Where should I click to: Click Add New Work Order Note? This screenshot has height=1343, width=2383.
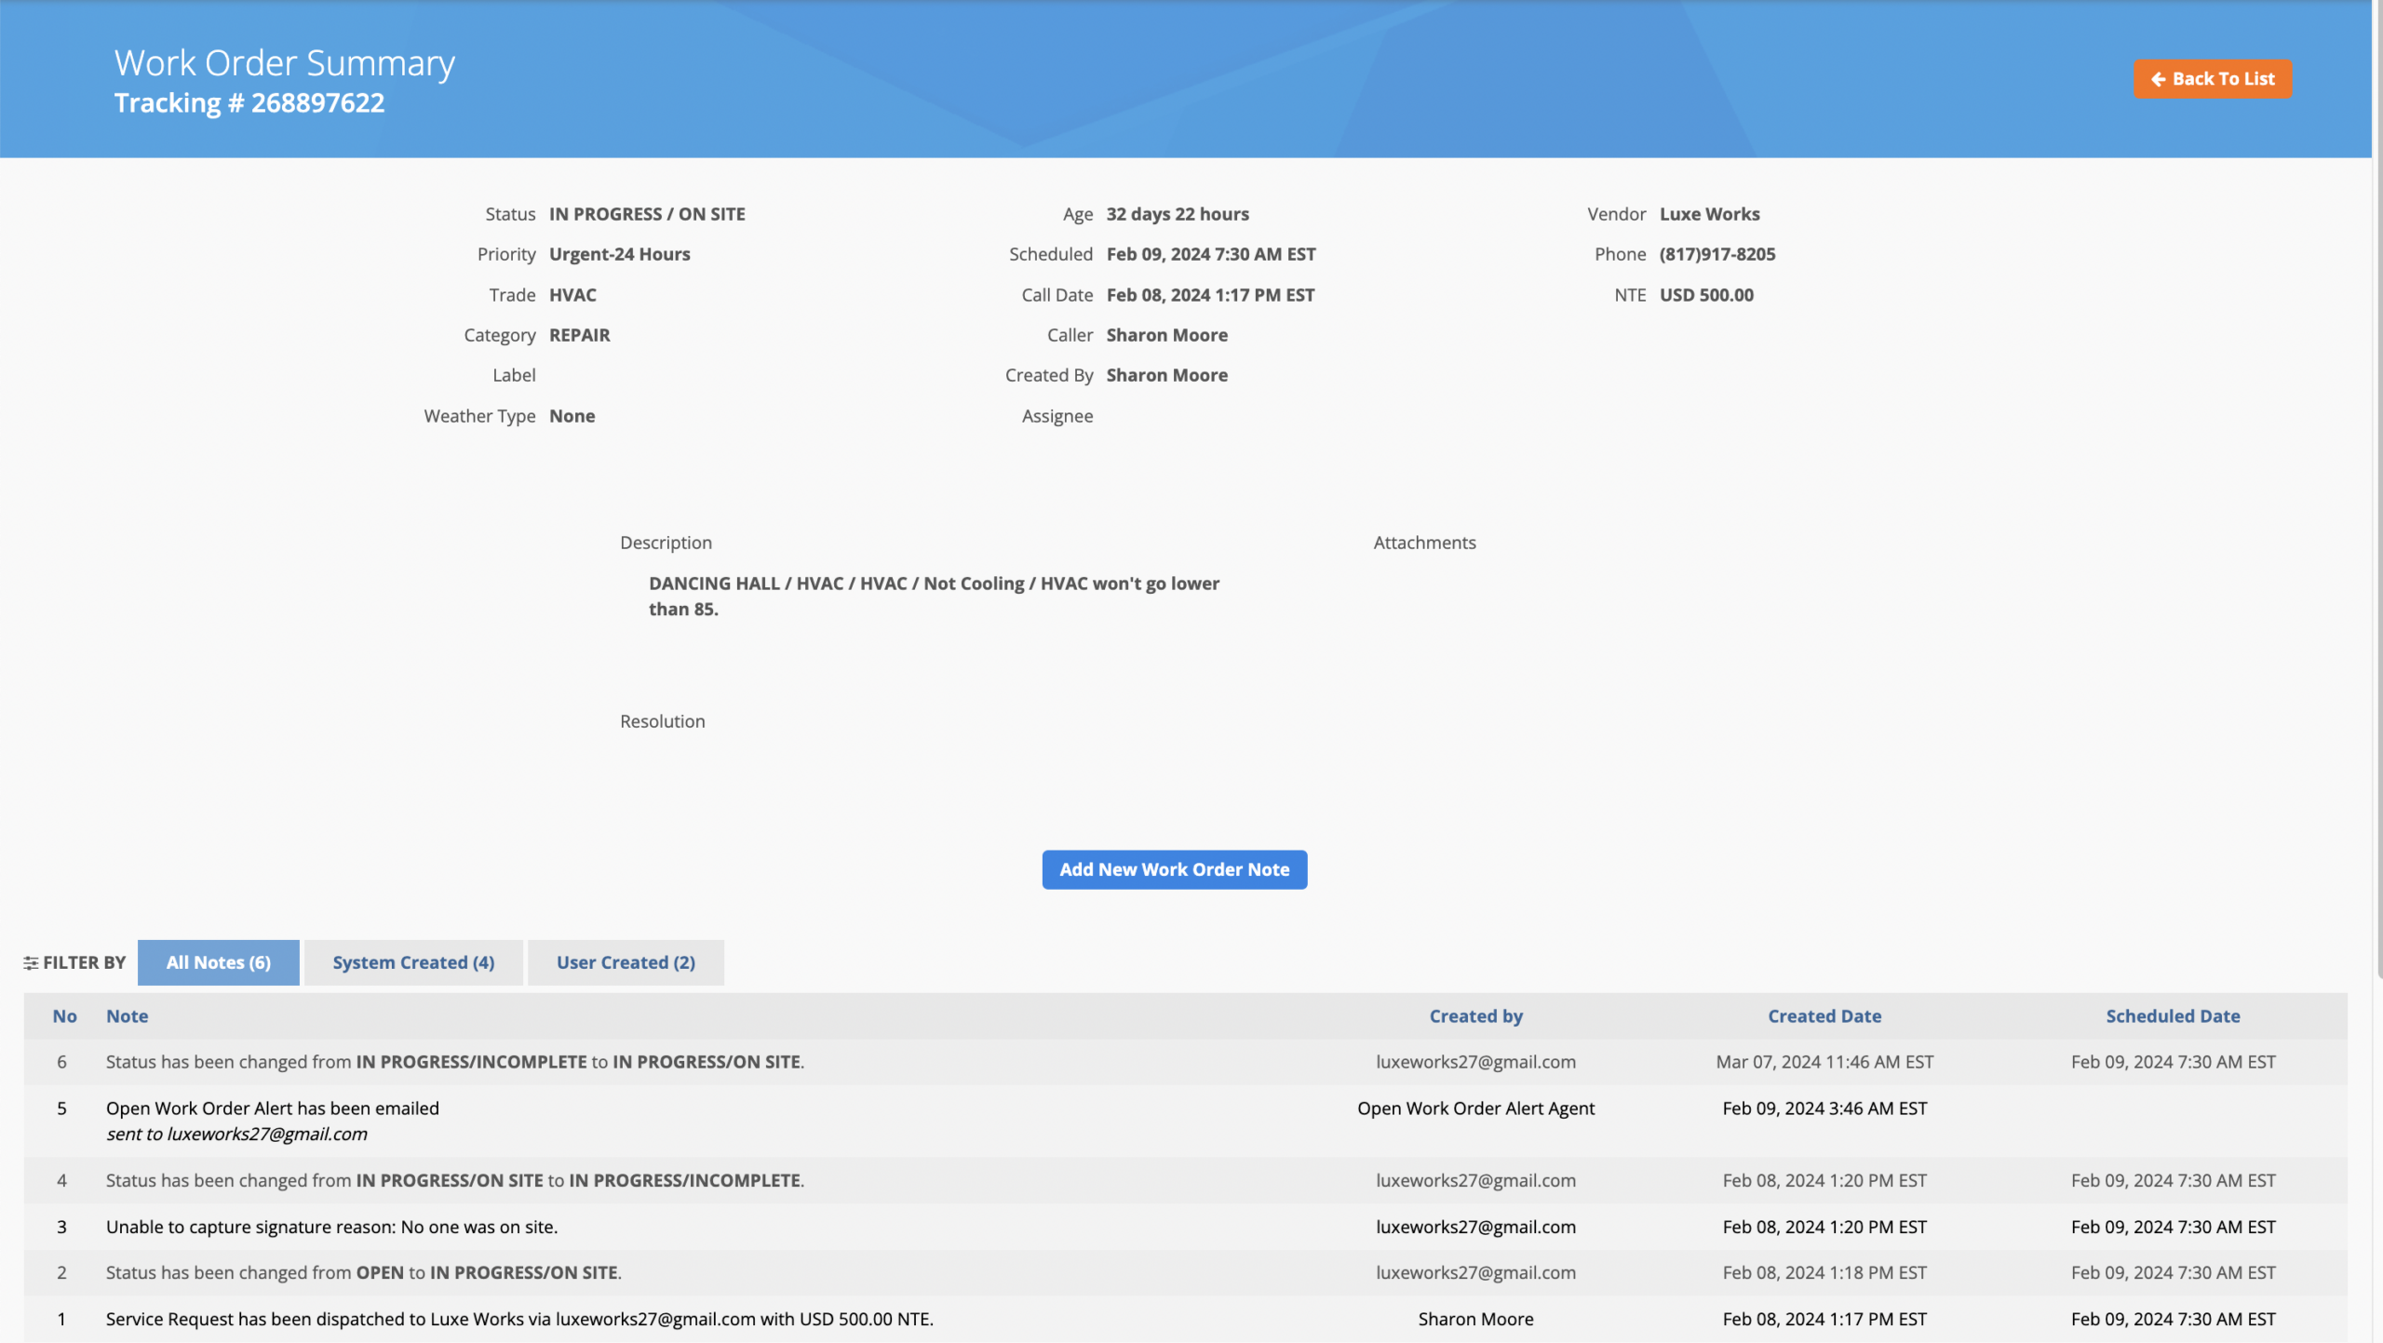click(1174, 869)
